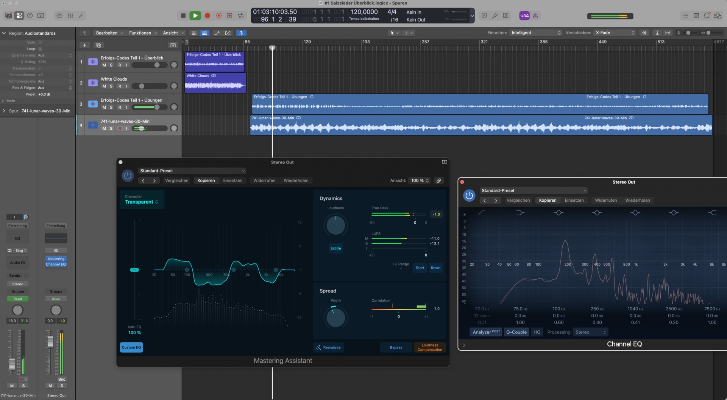Open the List Editors icon top right
The width and height of the screenshot is (727, 400).
click(x=685, y=16)
